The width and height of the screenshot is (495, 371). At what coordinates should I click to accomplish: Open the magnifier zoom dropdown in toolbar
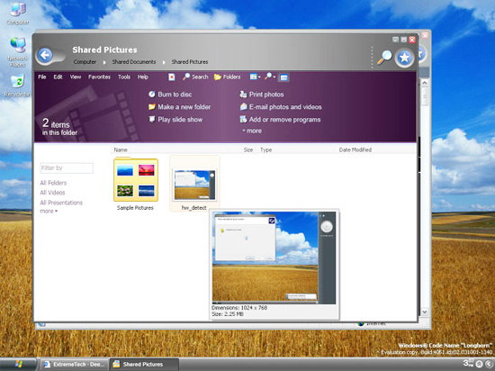(270, 77)
